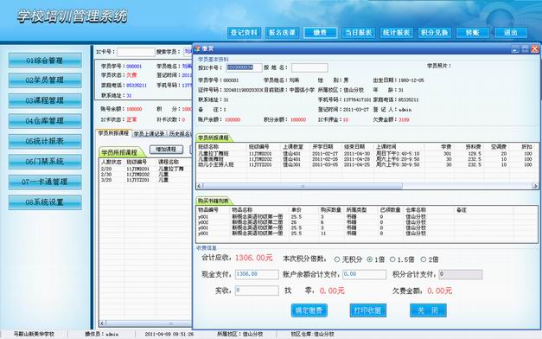Switch to 学员所报课程 tab in the background window
Viewport: 542px width, 339px height.
click(x=113, y=133)
